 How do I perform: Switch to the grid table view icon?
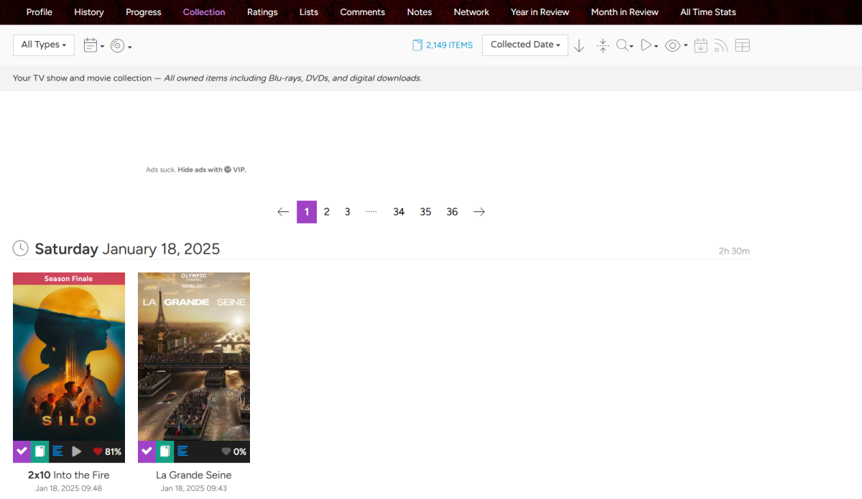click(742, 45)
